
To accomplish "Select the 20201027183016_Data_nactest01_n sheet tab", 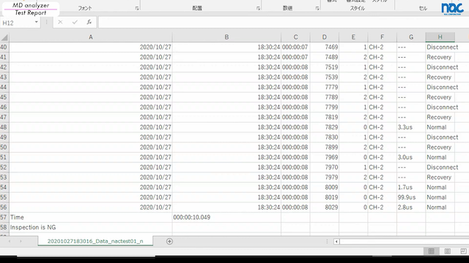I will click(95, 241).
